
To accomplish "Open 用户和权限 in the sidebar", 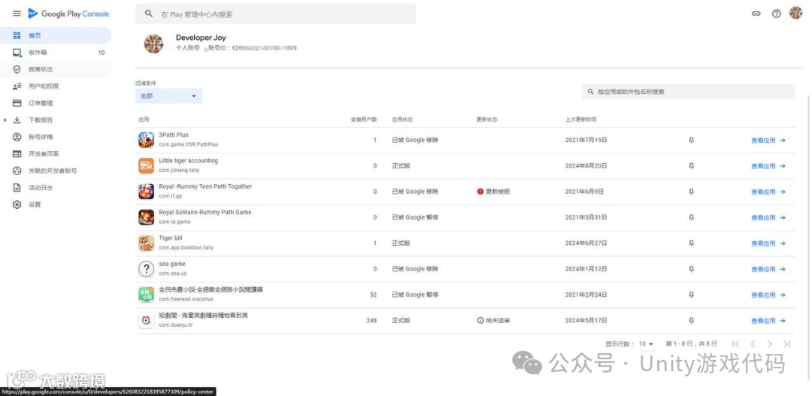I will [56, 86].
